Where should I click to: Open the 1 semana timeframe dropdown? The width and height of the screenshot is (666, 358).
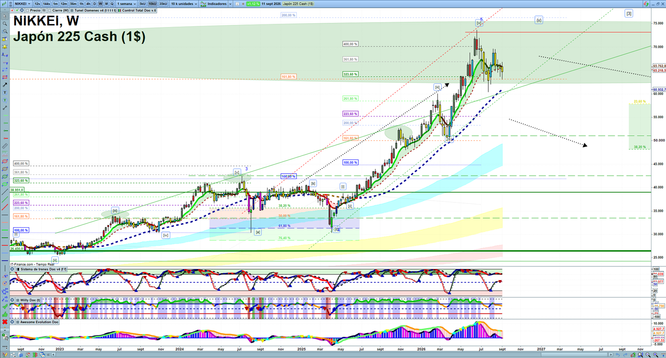coord(127,4)
